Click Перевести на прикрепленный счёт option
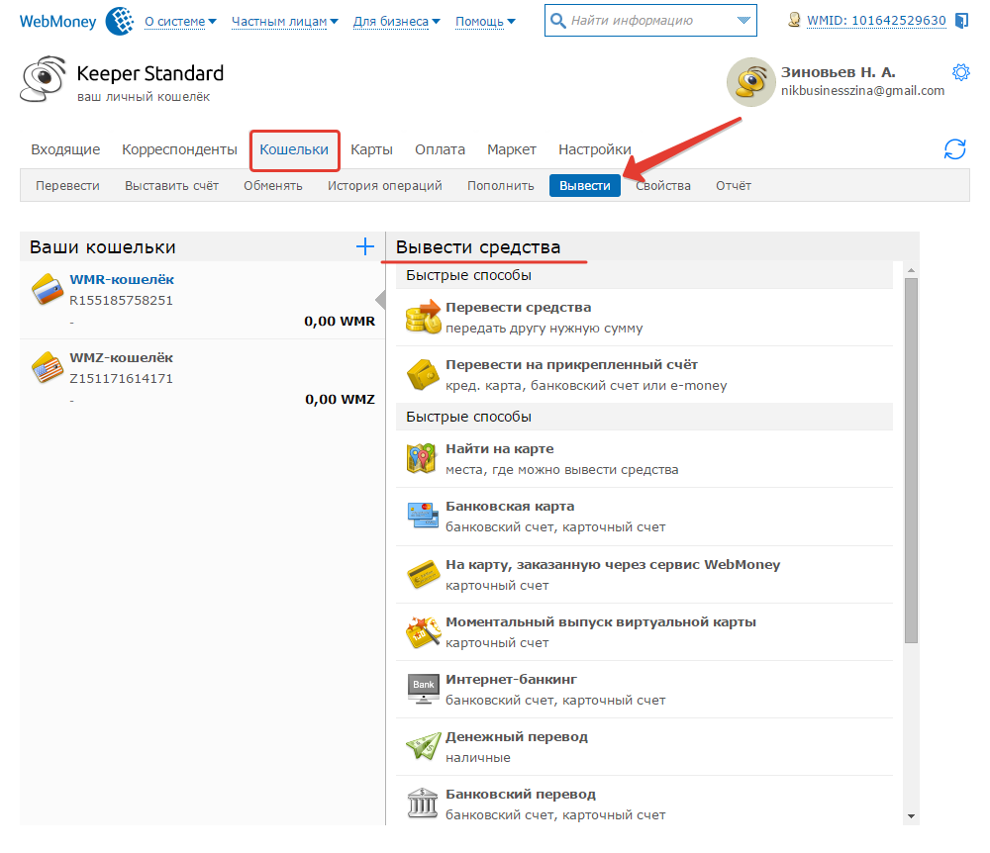The height and width of the screenshot is (853, 990). [644, 375]
